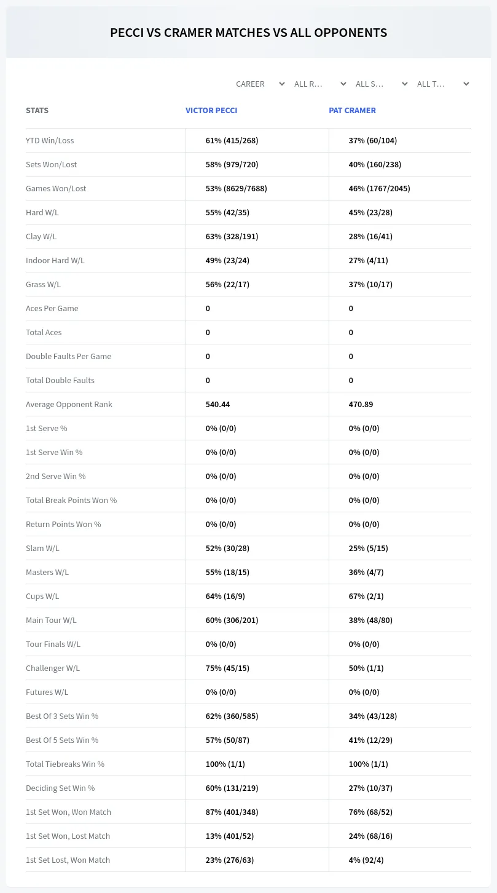The height and width of the screenshot is (893, 497).
Task: Expand the ALL R... filter dropdown
Action: click(319, 84)
